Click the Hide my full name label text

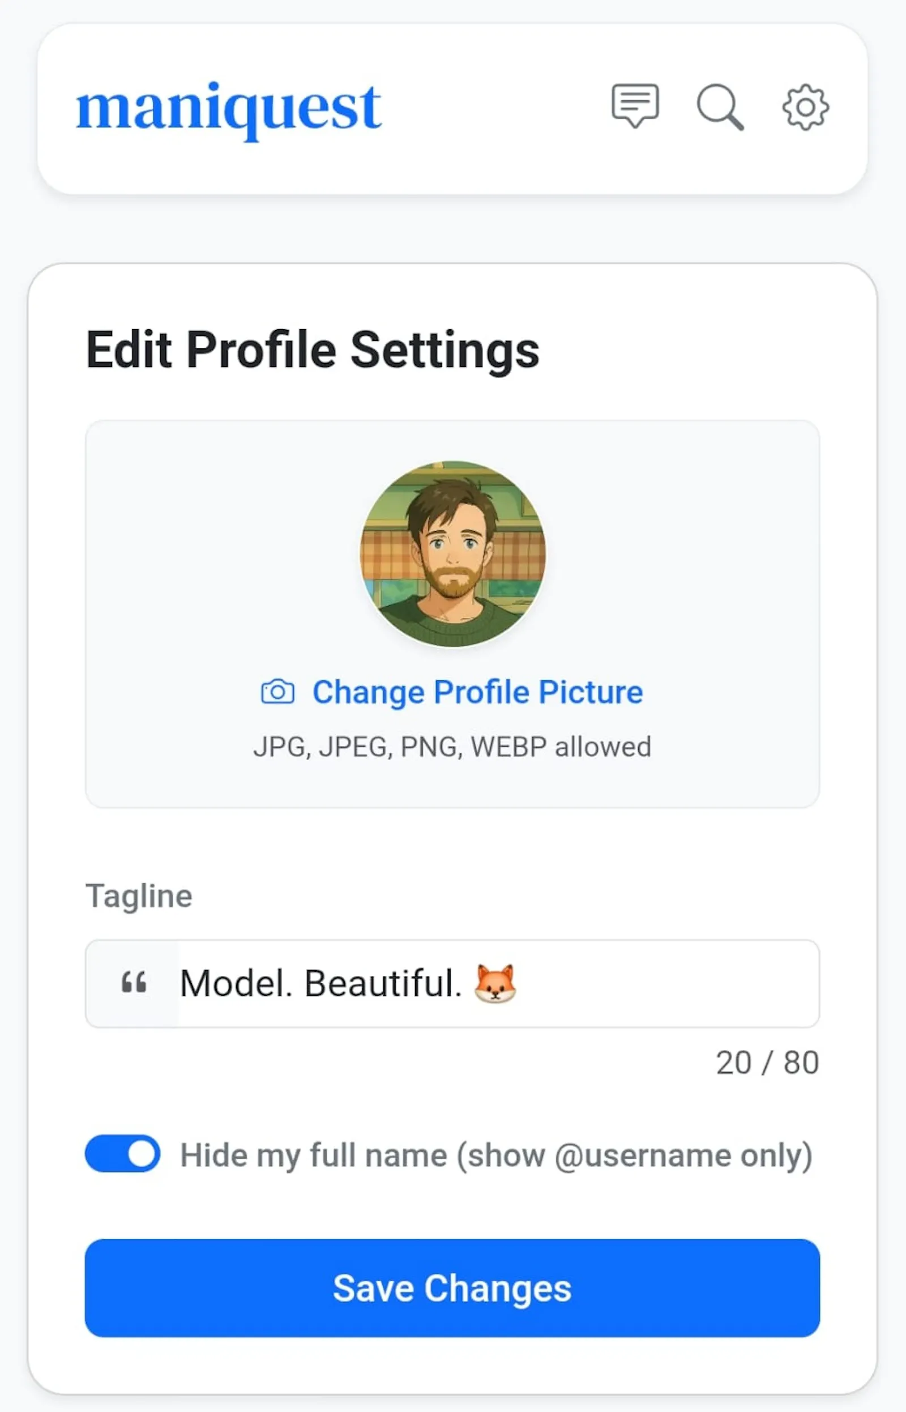(x=496, y=1155)
